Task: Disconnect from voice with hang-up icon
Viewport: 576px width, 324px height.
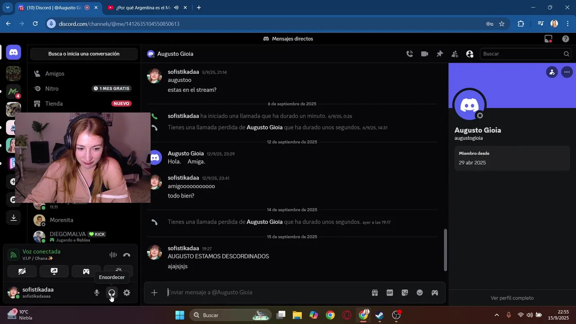Action: [126, 255]
